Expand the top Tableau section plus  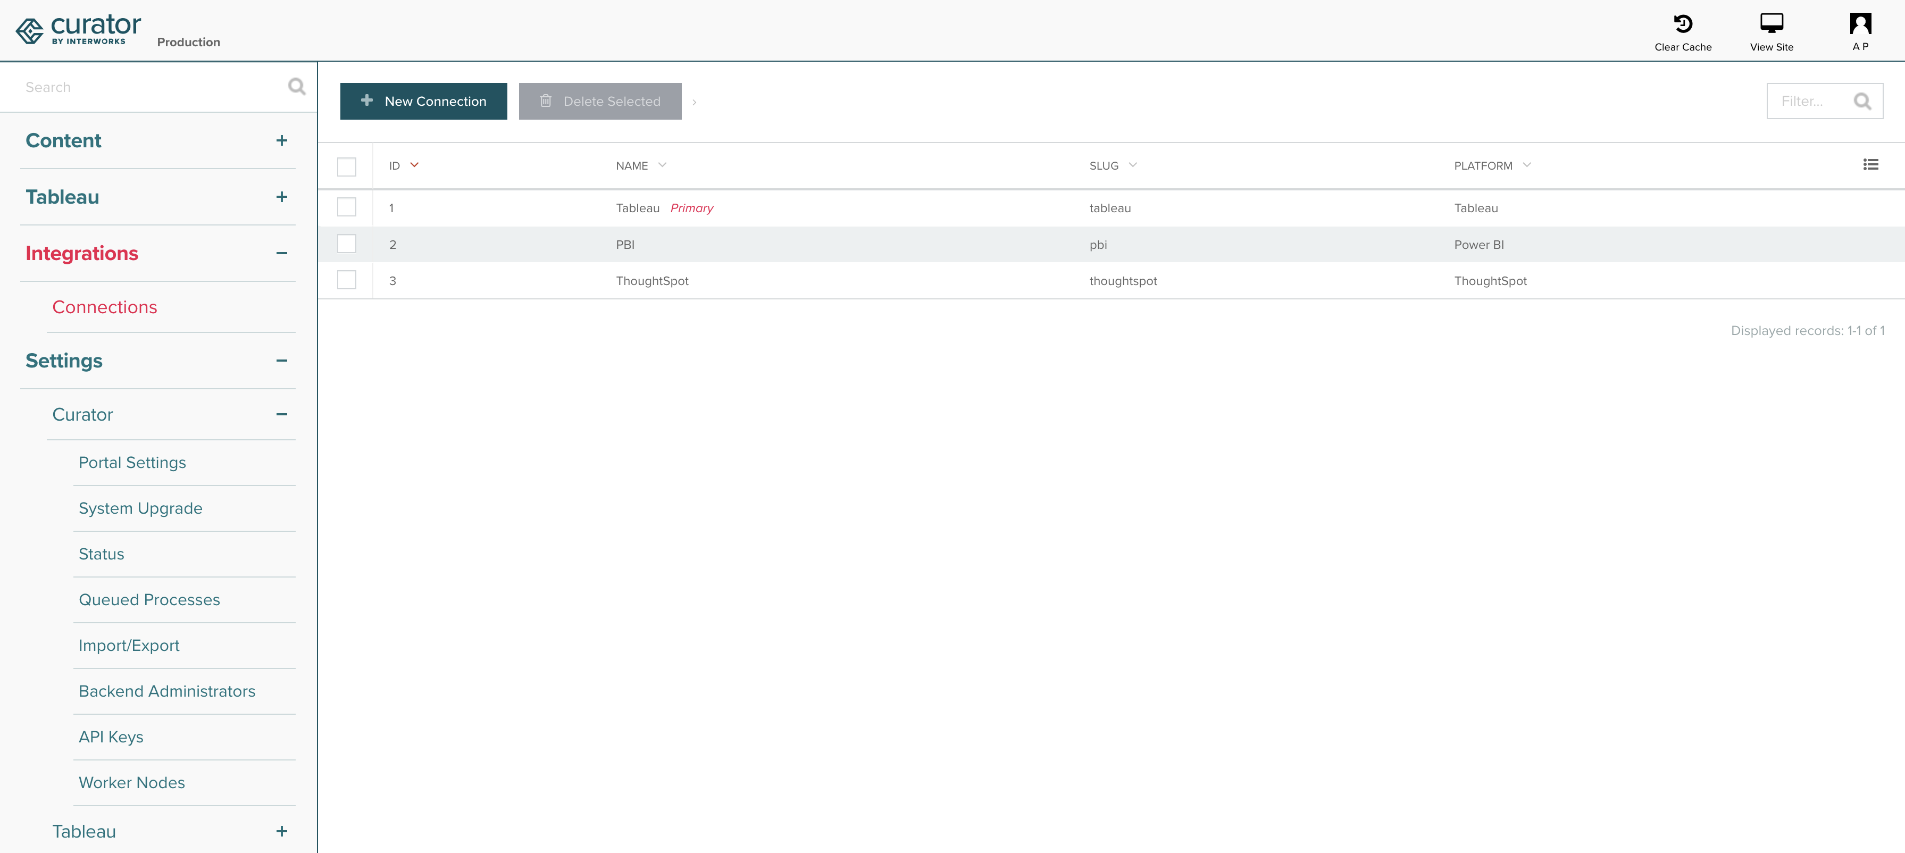[282, 197]
